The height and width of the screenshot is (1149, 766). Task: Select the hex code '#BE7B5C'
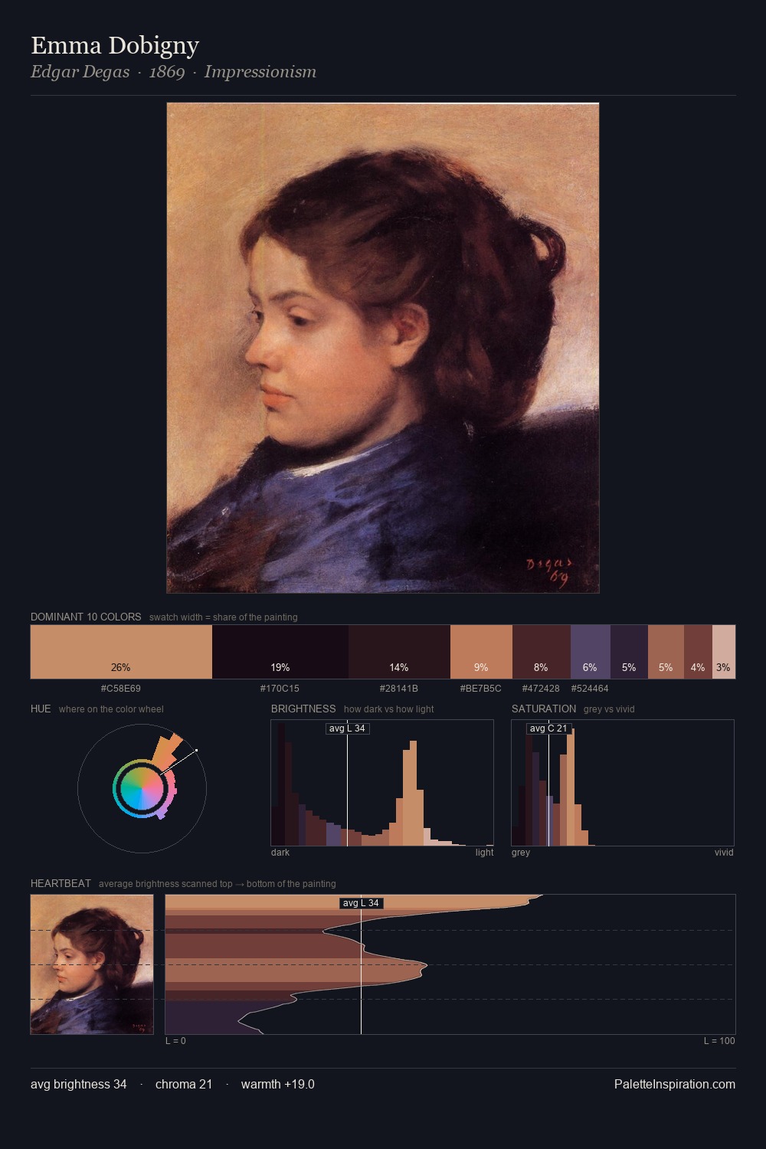[x=481, y=689]
